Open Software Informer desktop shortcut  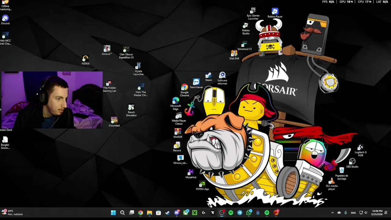click(222, 79)
